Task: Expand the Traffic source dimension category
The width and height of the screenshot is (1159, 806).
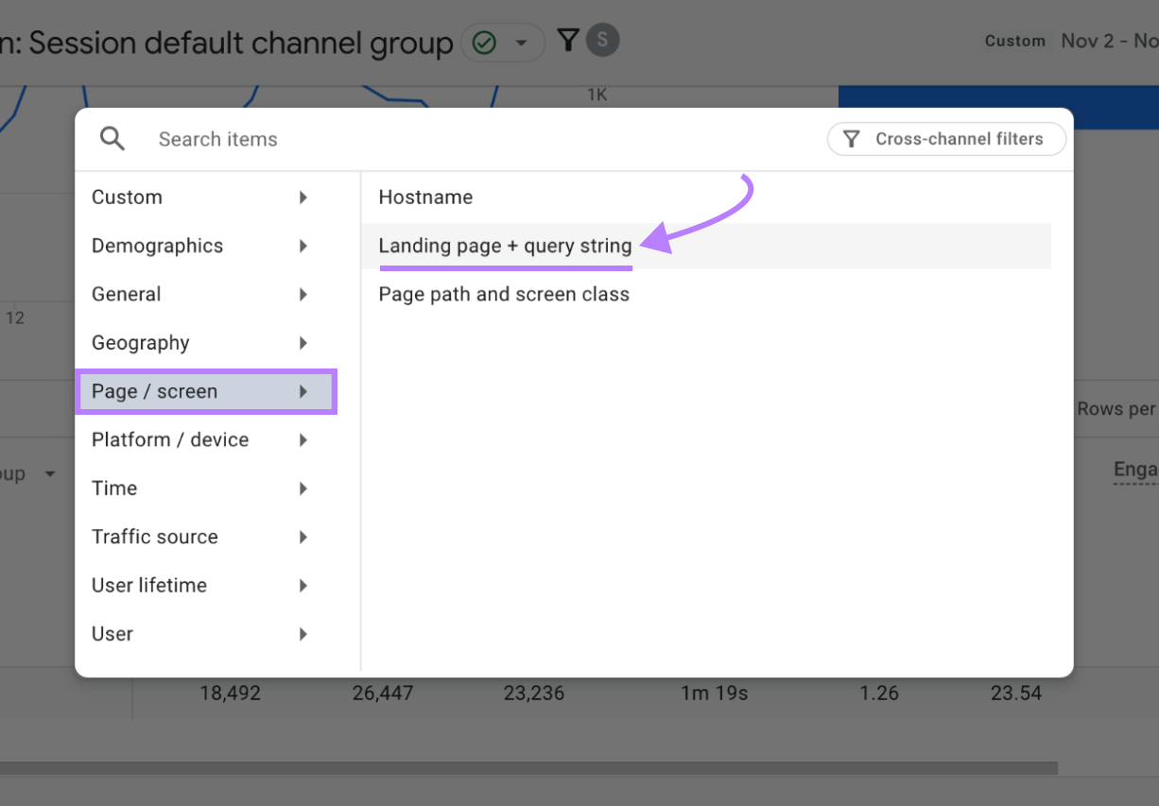Action: coord(303,537)
